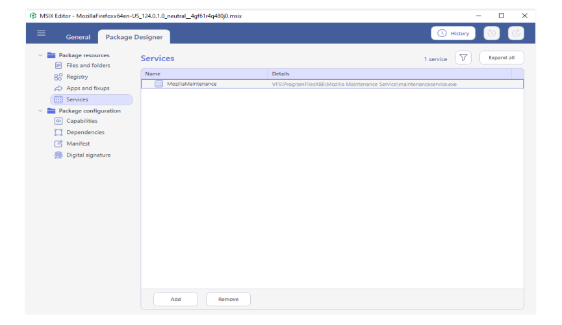
Task: Click the MozillaMaintenance service icon
Action: click(x=159, y=84)
